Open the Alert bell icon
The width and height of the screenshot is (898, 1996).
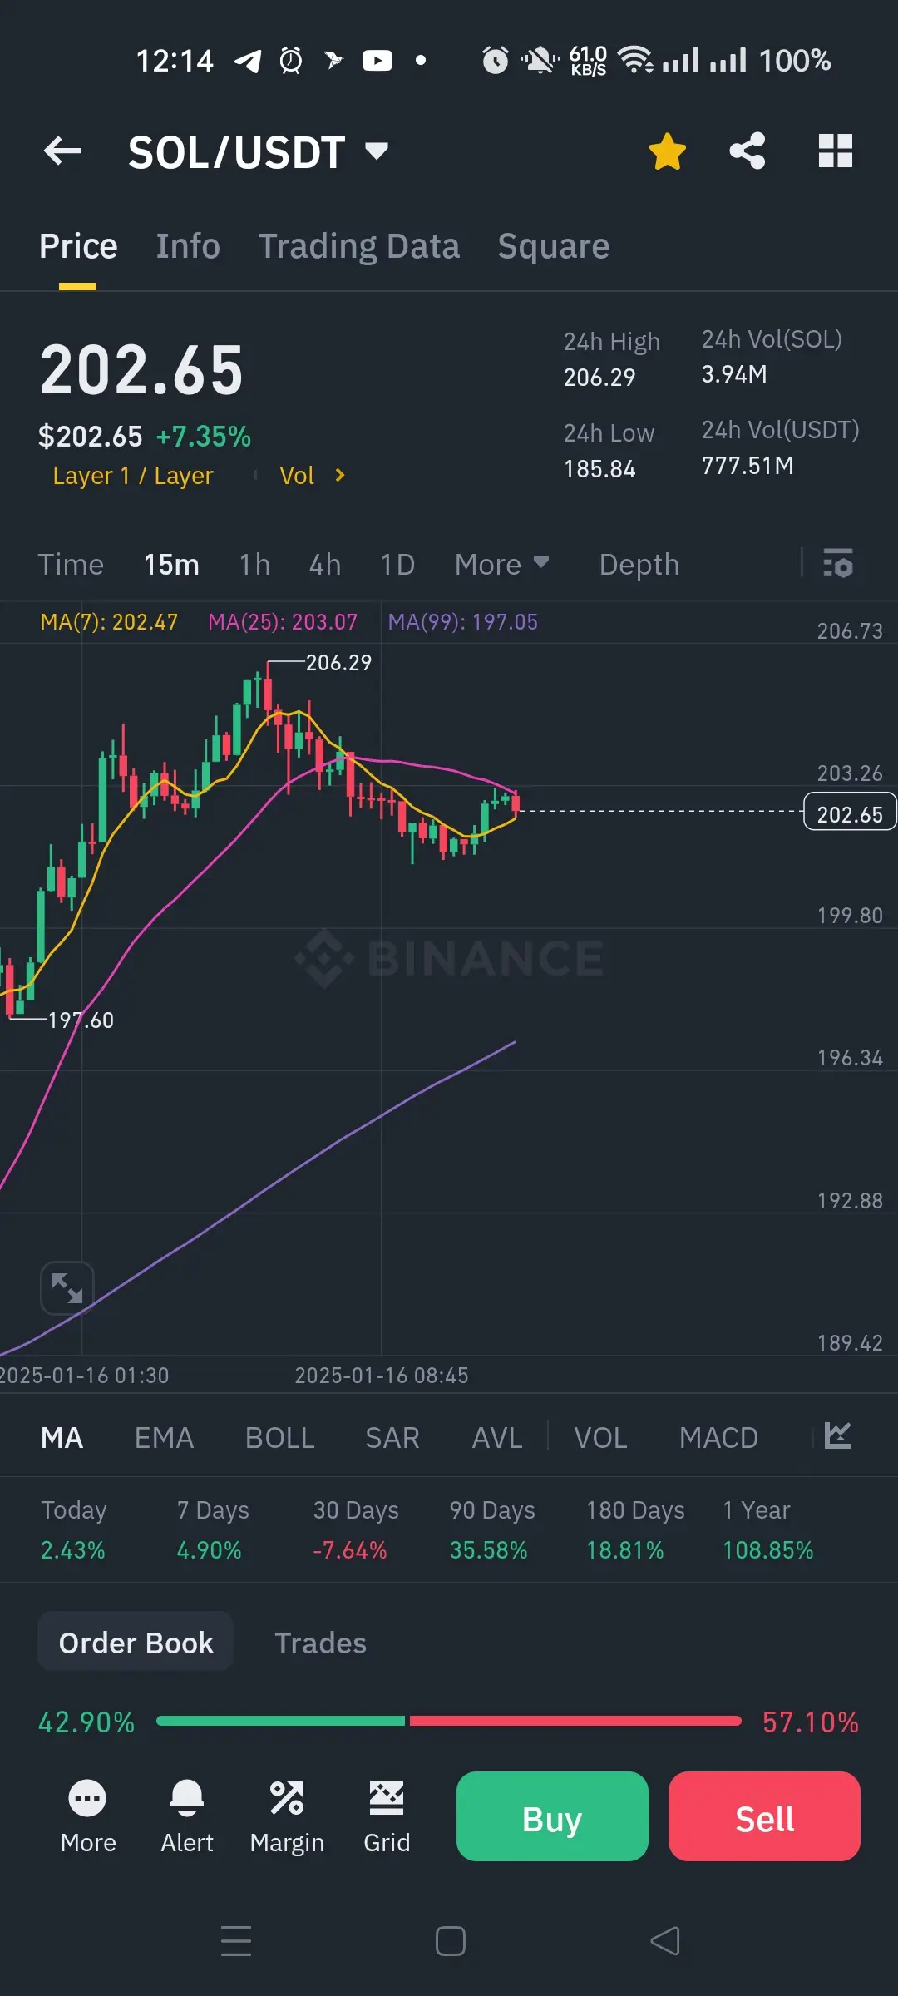click(x=187, y=1817)
